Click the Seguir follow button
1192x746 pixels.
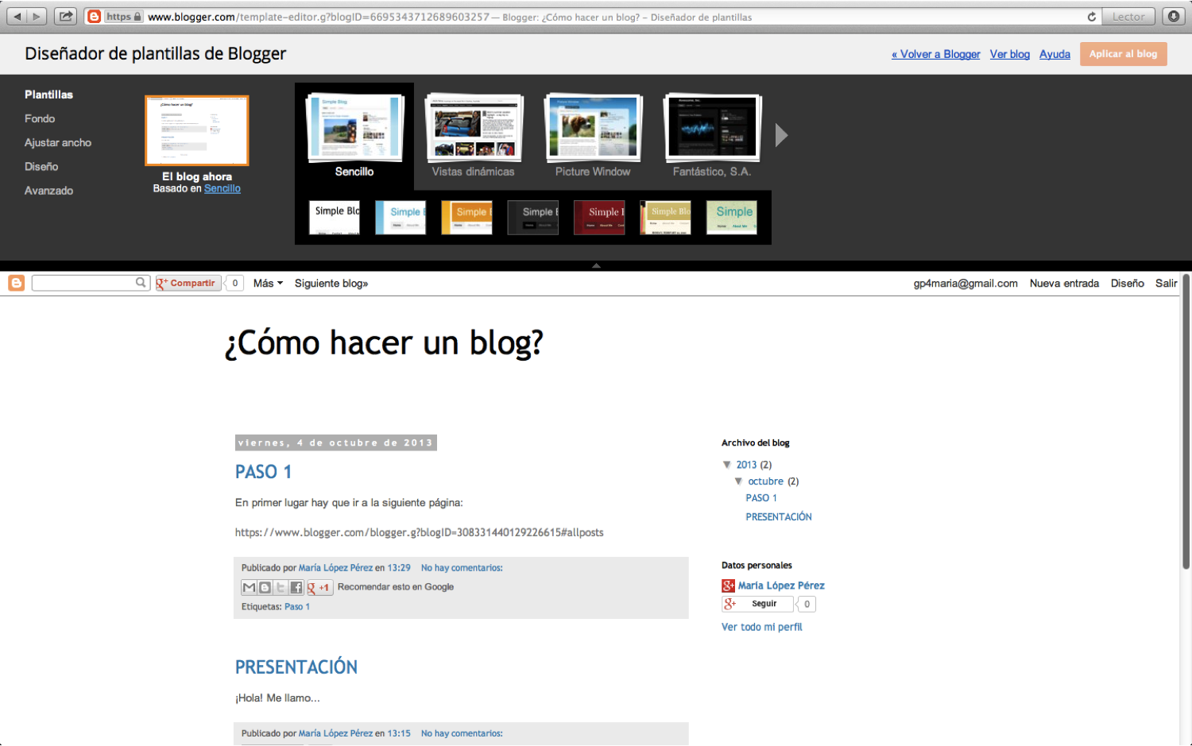(x=757, y=604)
